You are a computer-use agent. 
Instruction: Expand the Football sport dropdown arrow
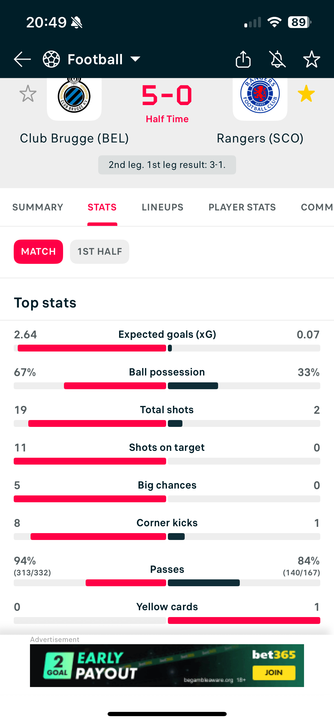pyautogui.click(x=135, y=59)
